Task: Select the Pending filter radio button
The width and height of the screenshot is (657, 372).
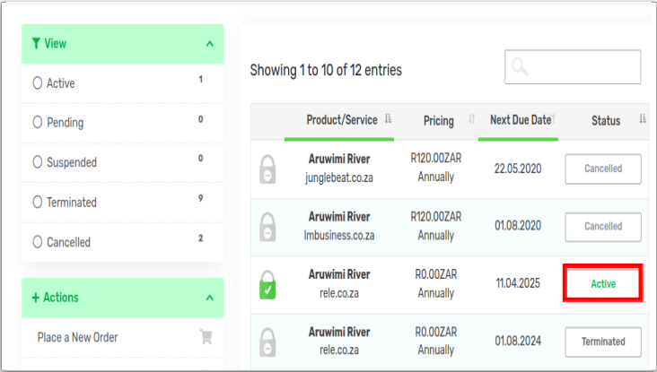Action: pos(38,123)
